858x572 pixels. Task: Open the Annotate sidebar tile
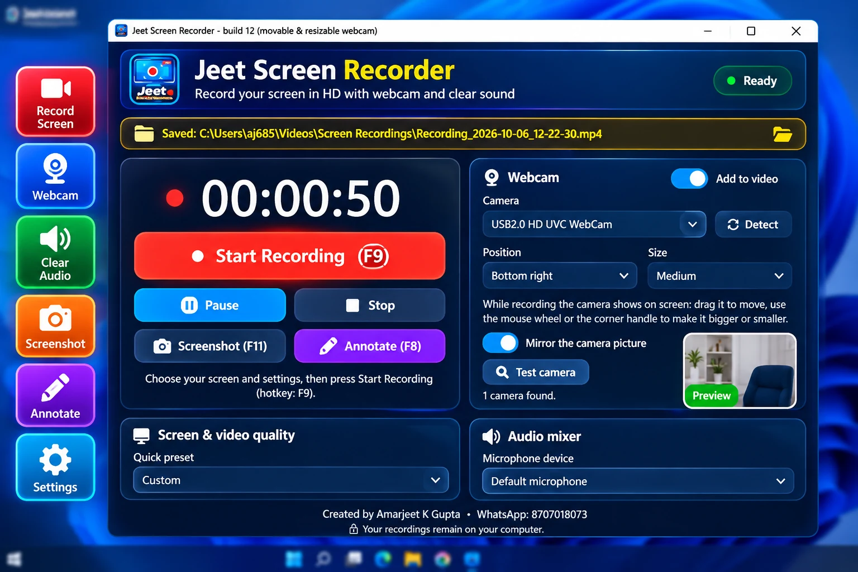click(55, 395)
